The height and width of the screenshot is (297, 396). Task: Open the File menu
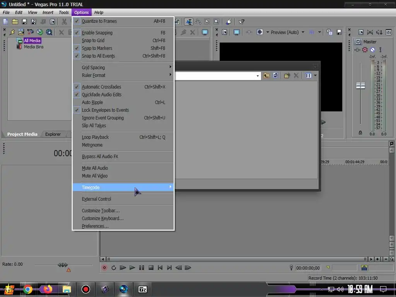click(6, 12)
